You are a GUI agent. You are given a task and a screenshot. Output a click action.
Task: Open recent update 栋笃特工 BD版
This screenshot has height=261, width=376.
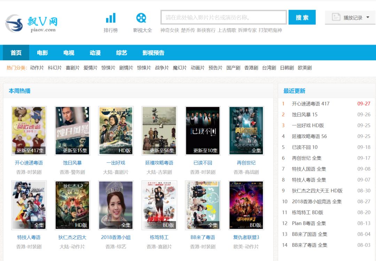(x=307, y=213)
